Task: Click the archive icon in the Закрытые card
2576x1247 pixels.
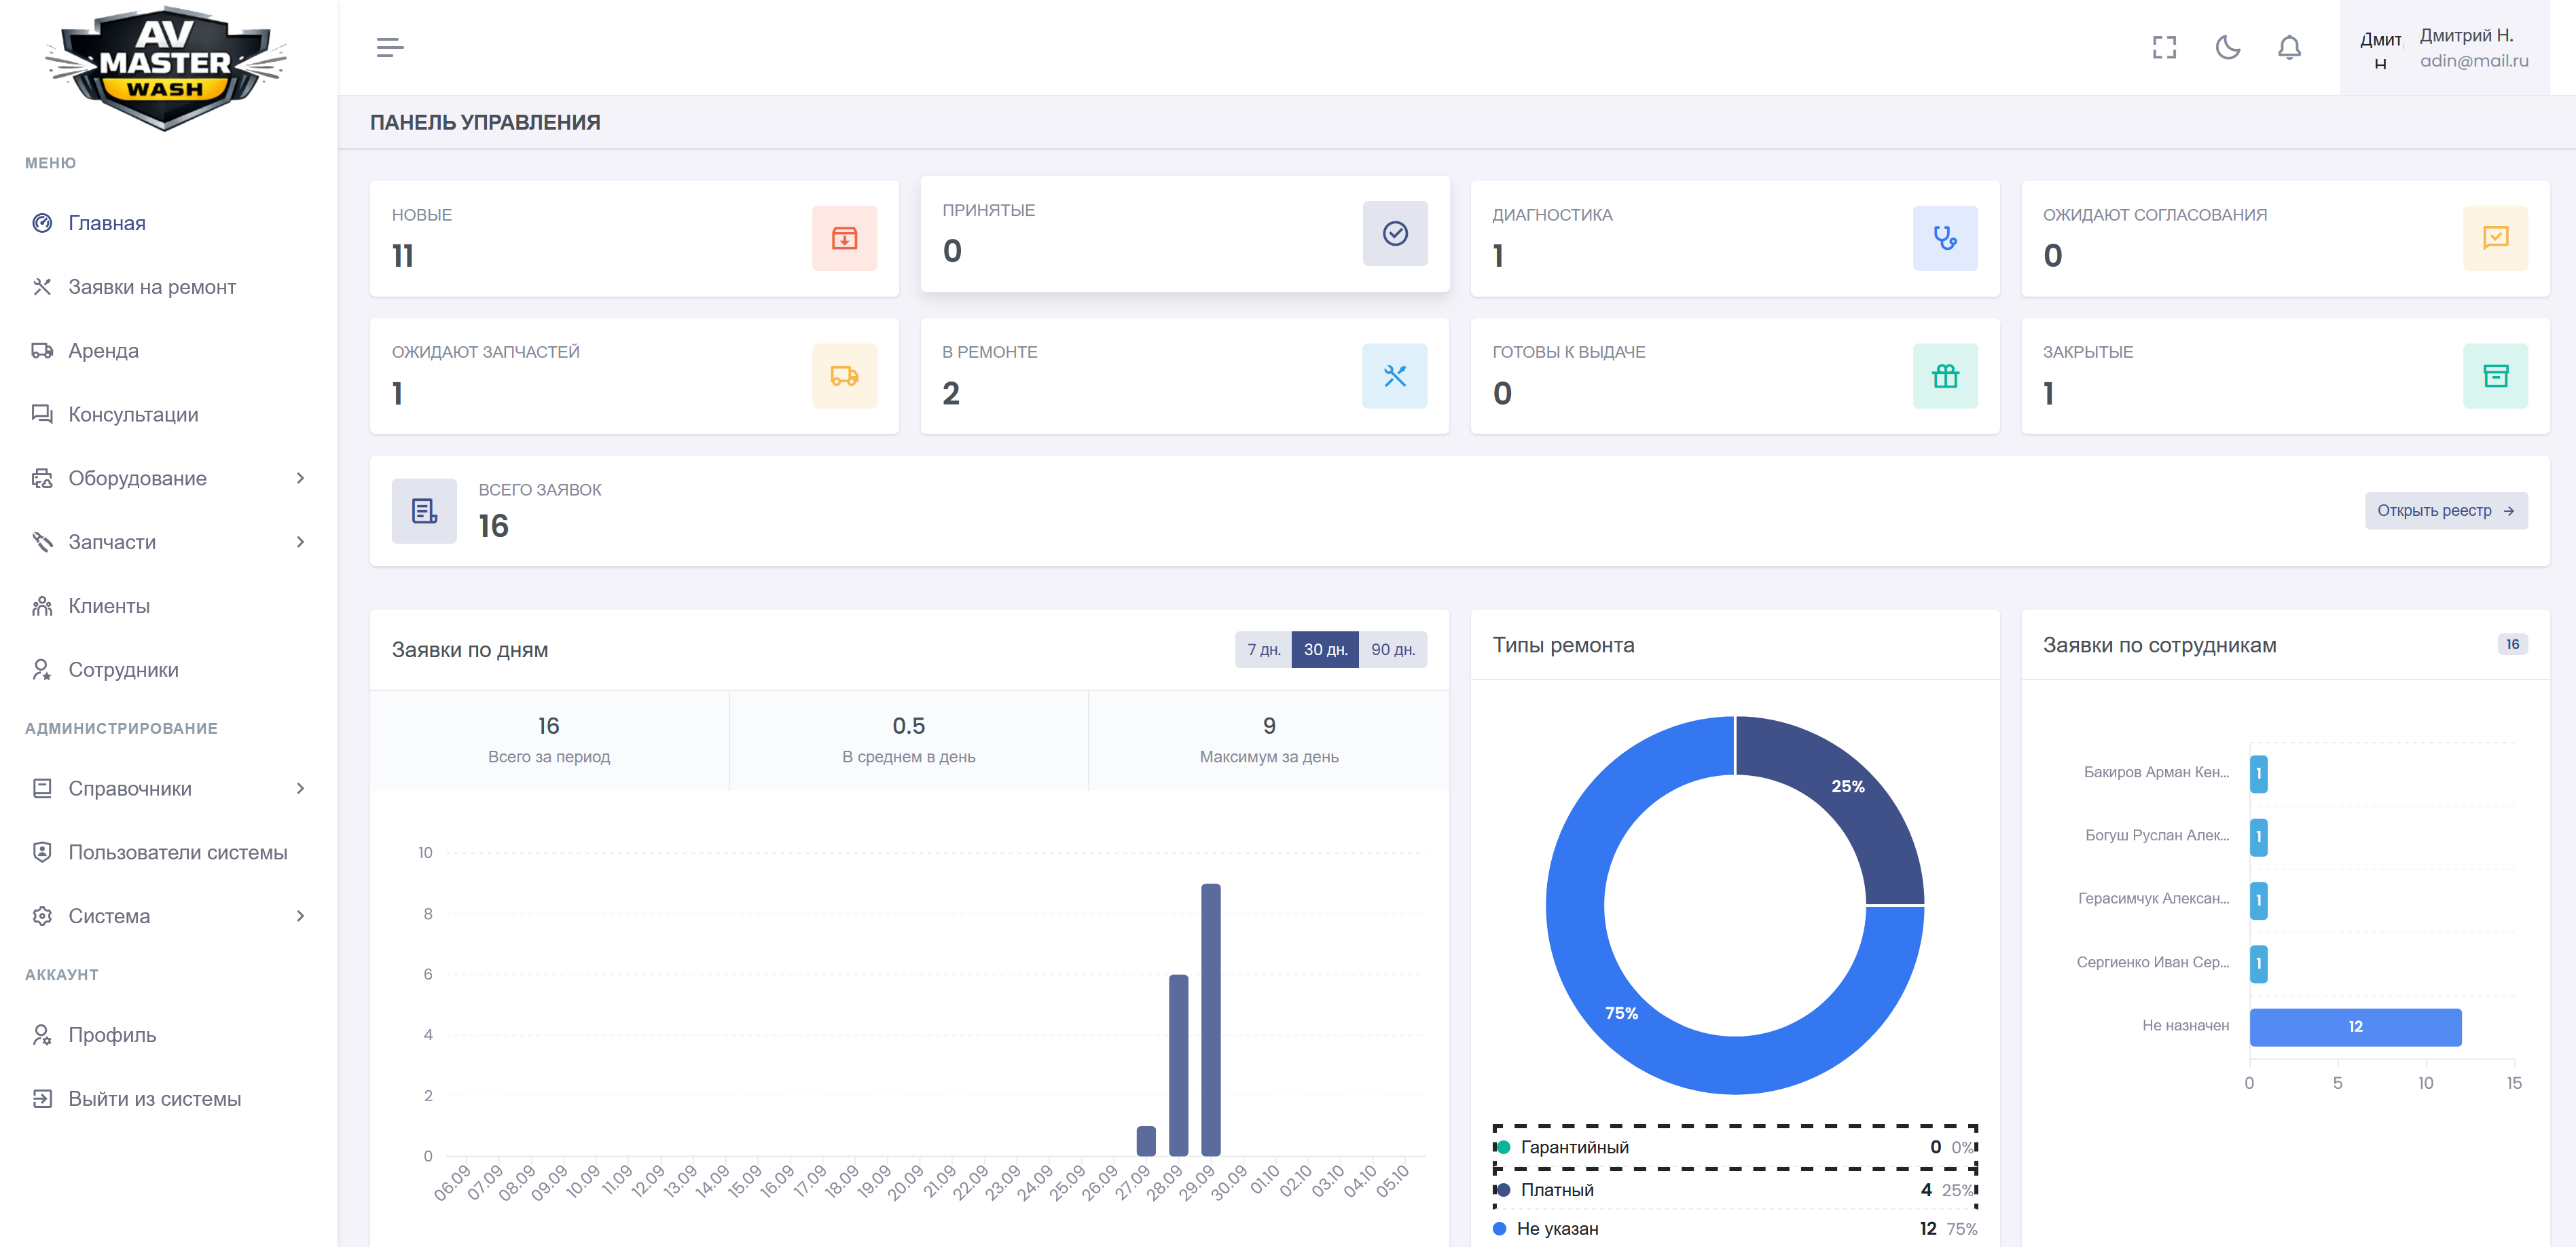Action: (x=2495, y=375)
